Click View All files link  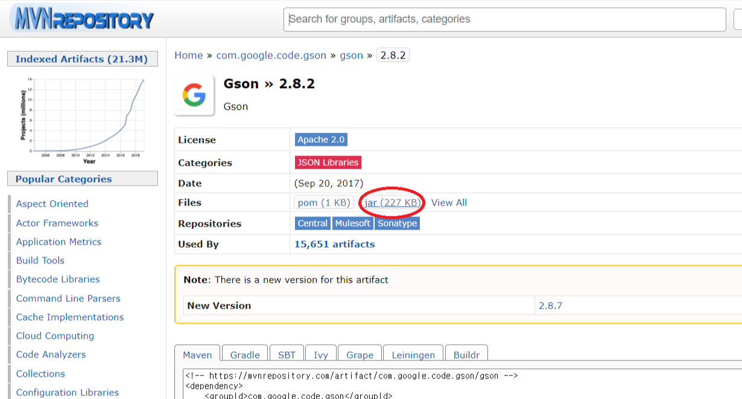(x=449, y=203)
